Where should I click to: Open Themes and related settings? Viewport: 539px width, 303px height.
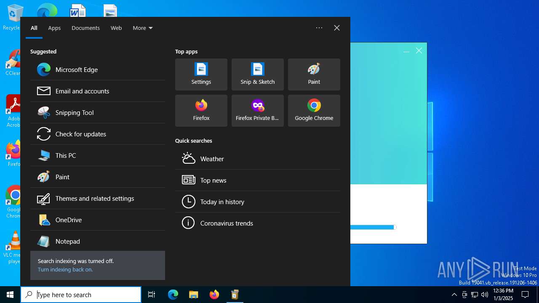coord(98,199)
